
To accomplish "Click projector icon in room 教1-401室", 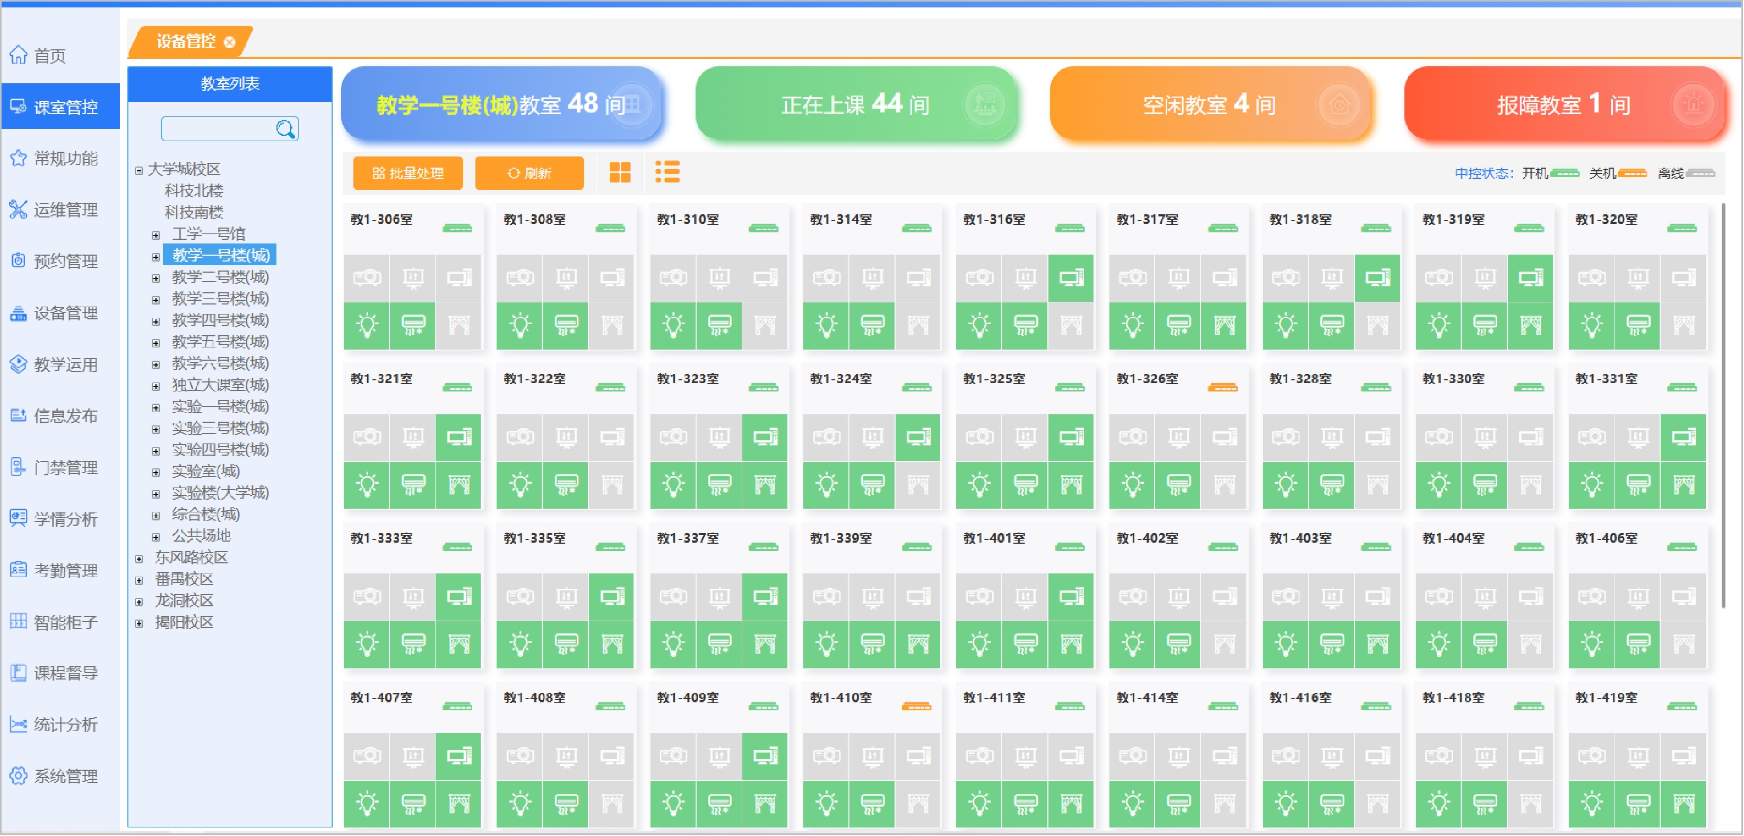I will (x=979, y=596).
